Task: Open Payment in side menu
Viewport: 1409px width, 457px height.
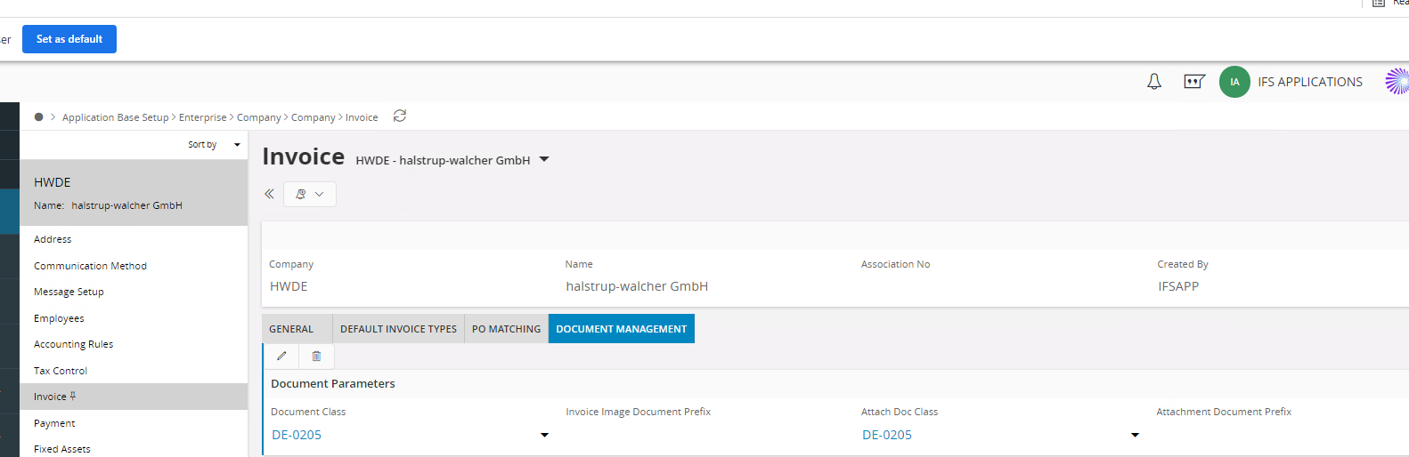Action: click(54, 423)
